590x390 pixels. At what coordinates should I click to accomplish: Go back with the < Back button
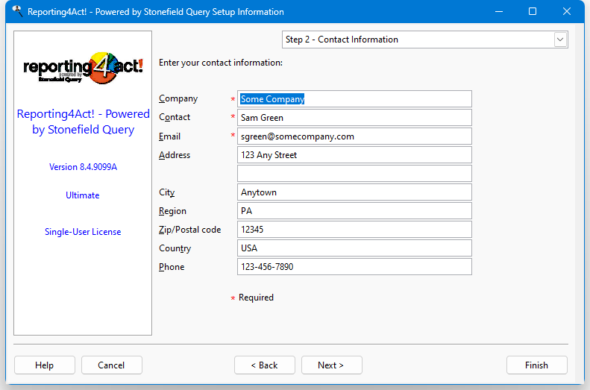point(265,365)
